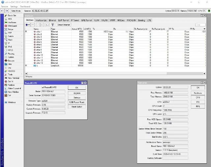Switch to the VLAN tab

tap(97, 20)
